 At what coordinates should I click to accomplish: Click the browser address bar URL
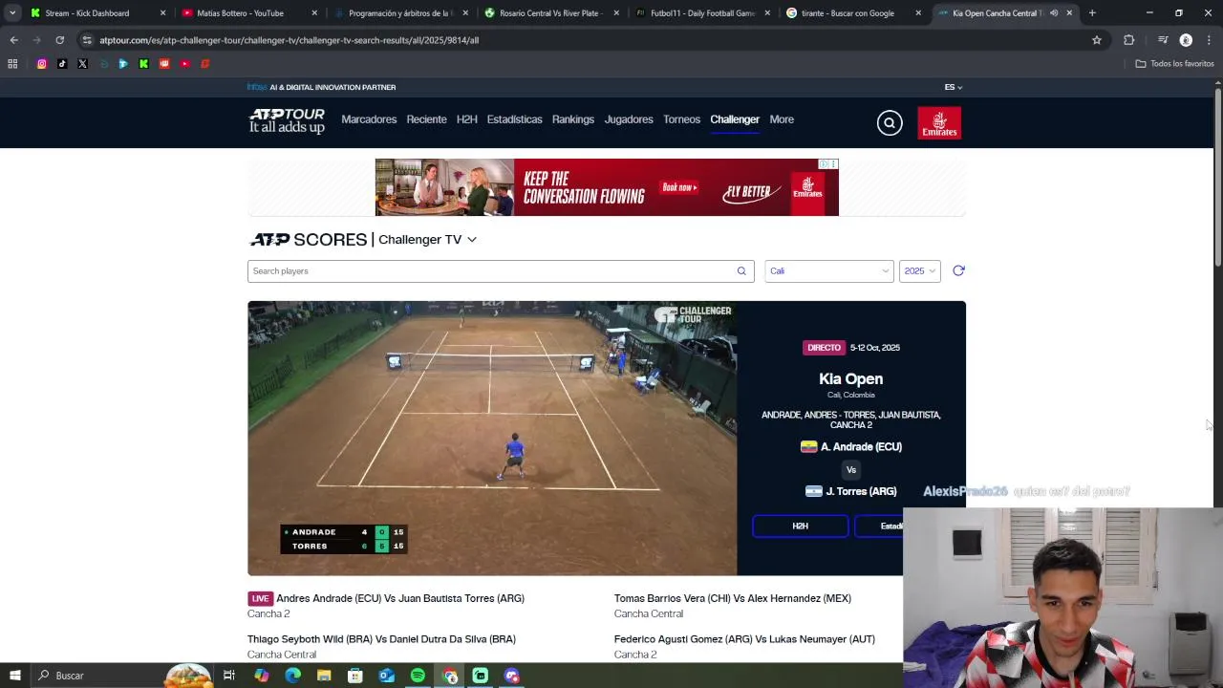290,40
